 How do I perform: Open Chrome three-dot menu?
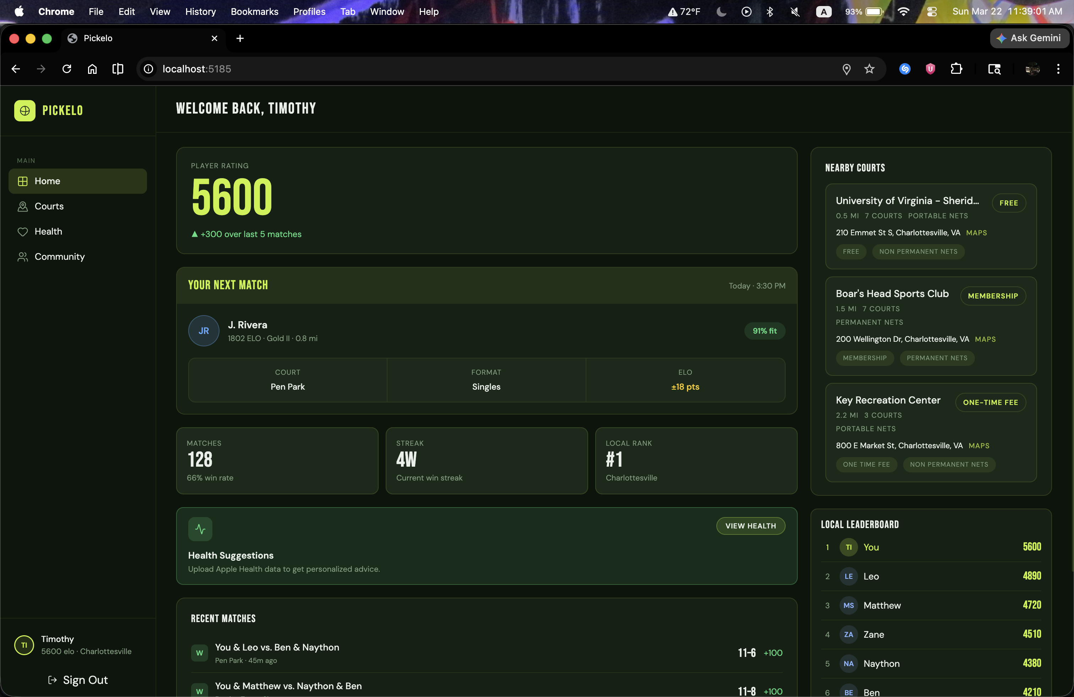[1058, 69]
